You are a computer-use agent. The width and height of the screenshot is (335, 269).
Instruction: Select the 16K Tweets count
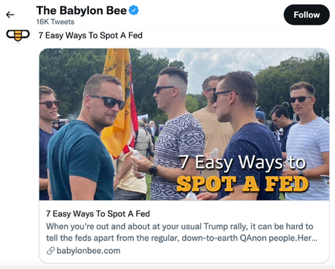coord(55,22)
